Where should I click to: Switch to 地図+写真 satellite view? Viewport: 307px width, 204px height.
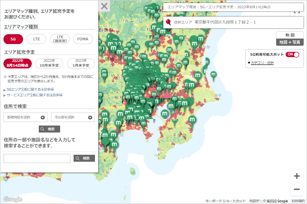pos(290,42)
